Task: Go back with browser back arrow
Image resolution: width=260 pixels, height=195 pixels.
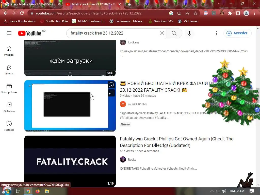Action: tap(6, 13)
